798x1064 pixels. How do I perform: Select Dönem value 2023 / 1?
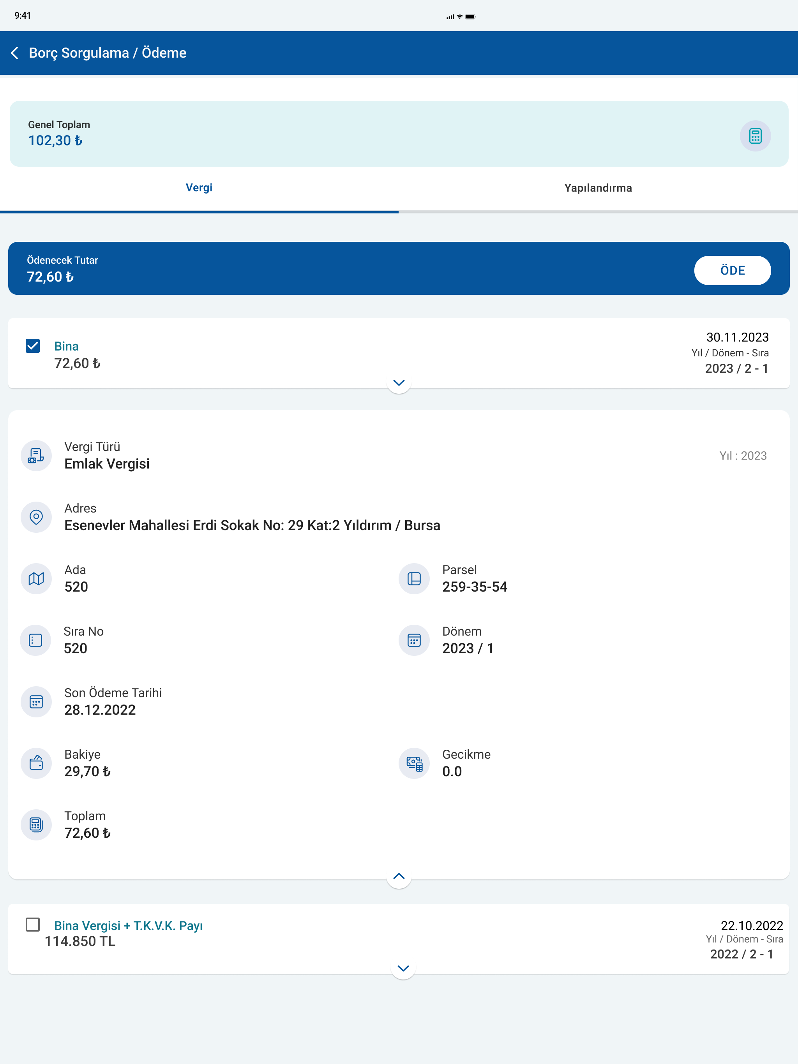(468, 648)
